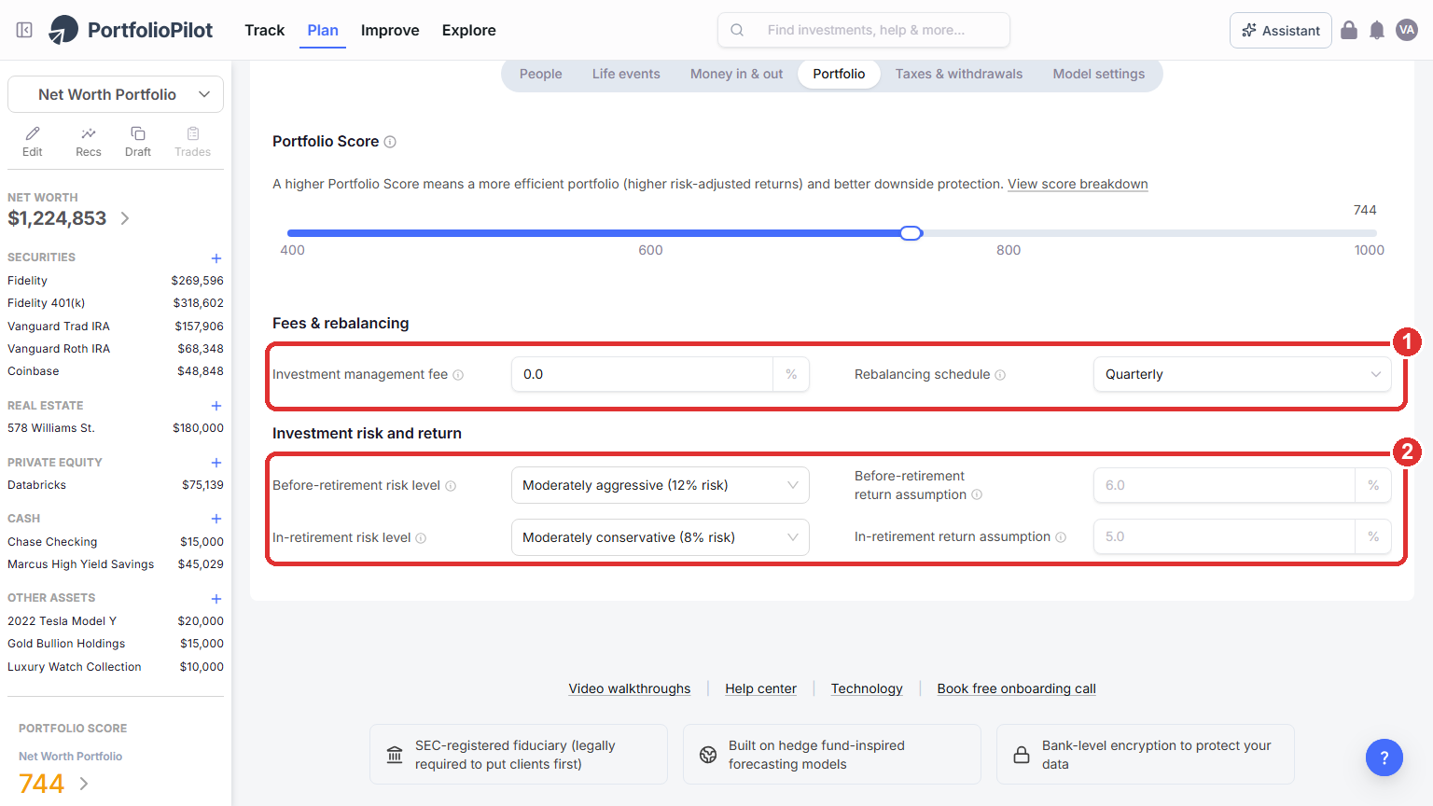
Task: Click the lock icon in header
Action: pos(1349,30)
